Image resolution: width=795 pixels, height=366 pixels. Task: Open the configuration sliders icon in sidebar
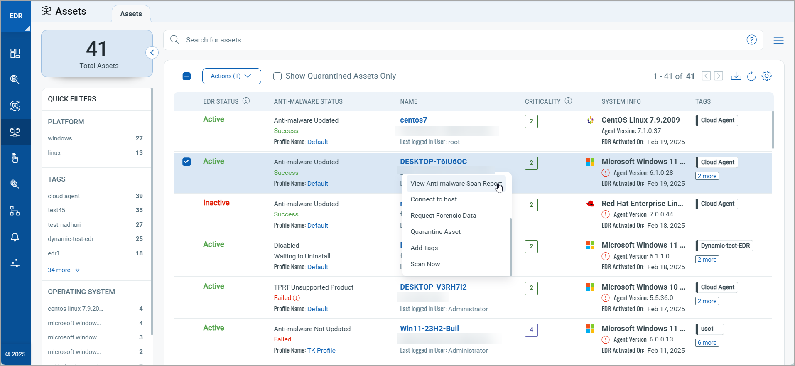click(x=15, y=263)
